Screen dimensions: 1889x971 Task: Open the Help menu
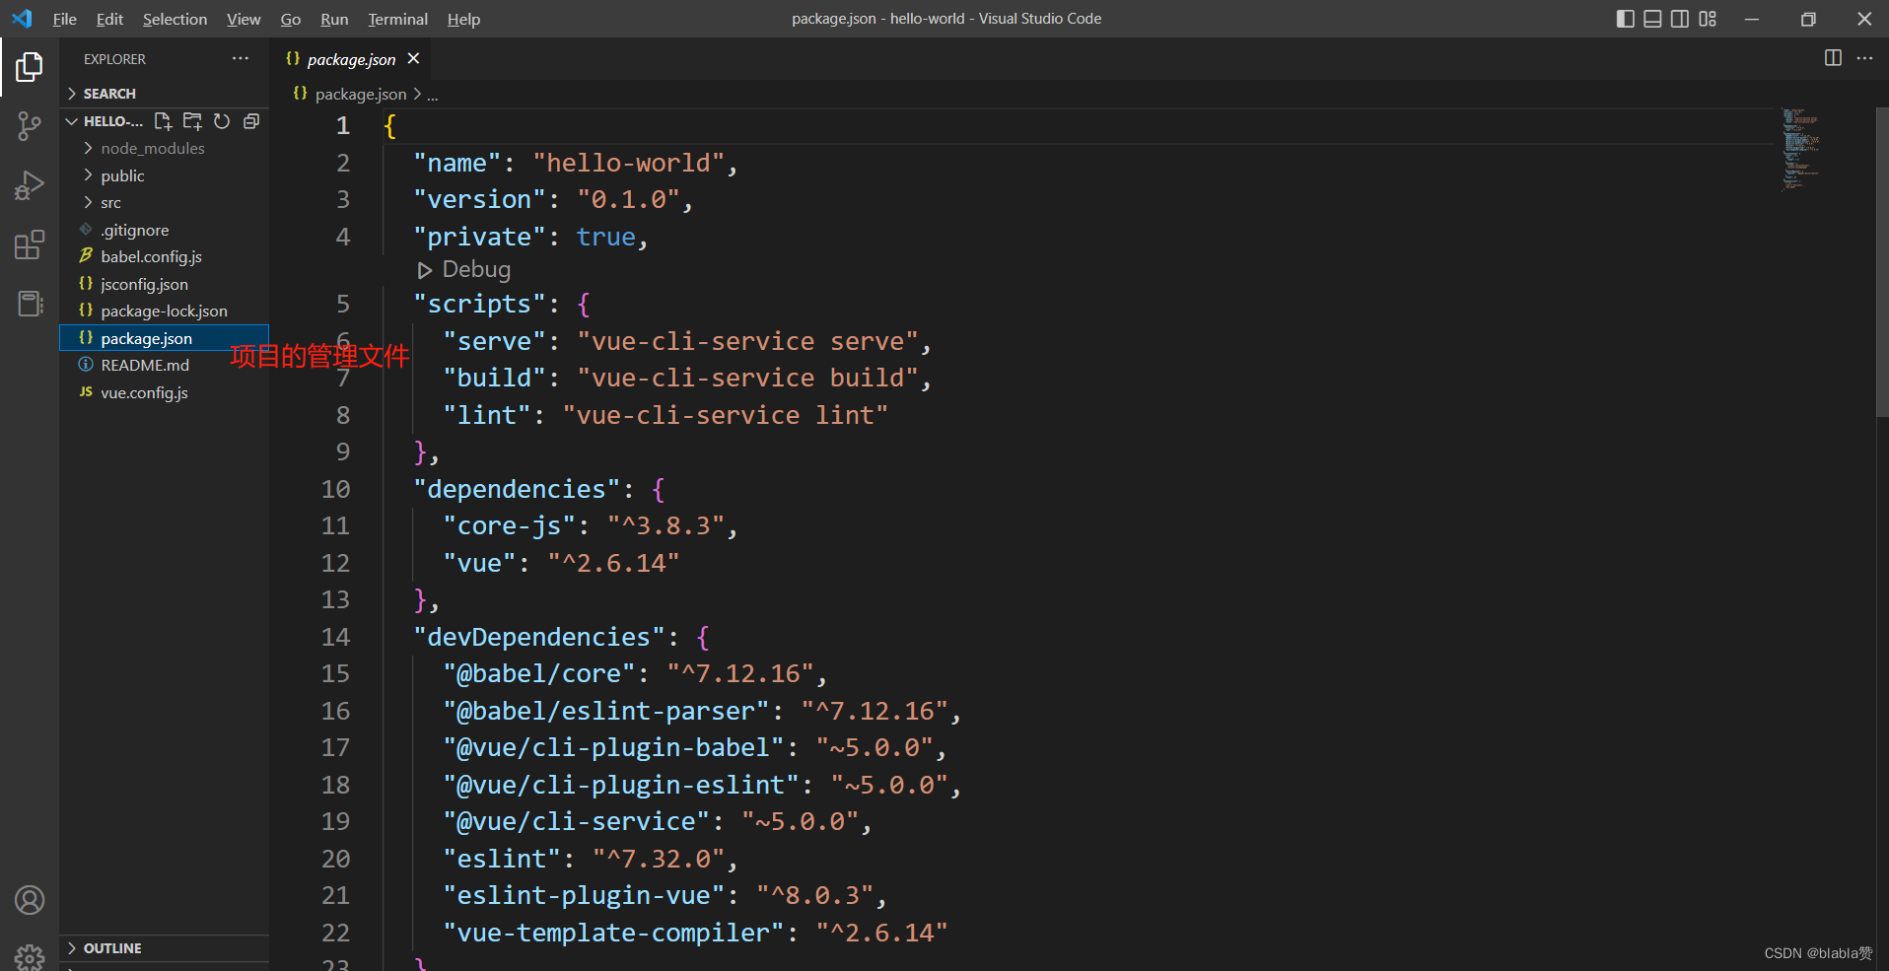(463, 19)
